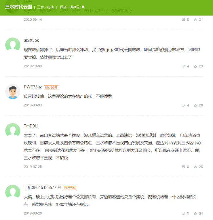The image size is (213, 220).
Task: Open the avatar of user 手机3861512557794
Action: point(13,192)
